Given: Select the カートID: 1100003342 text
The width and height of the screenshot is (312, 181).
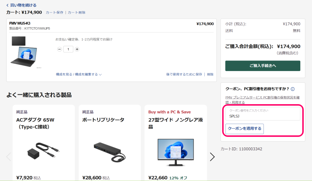Looking at the screenshot, I should tap(241, 149).
